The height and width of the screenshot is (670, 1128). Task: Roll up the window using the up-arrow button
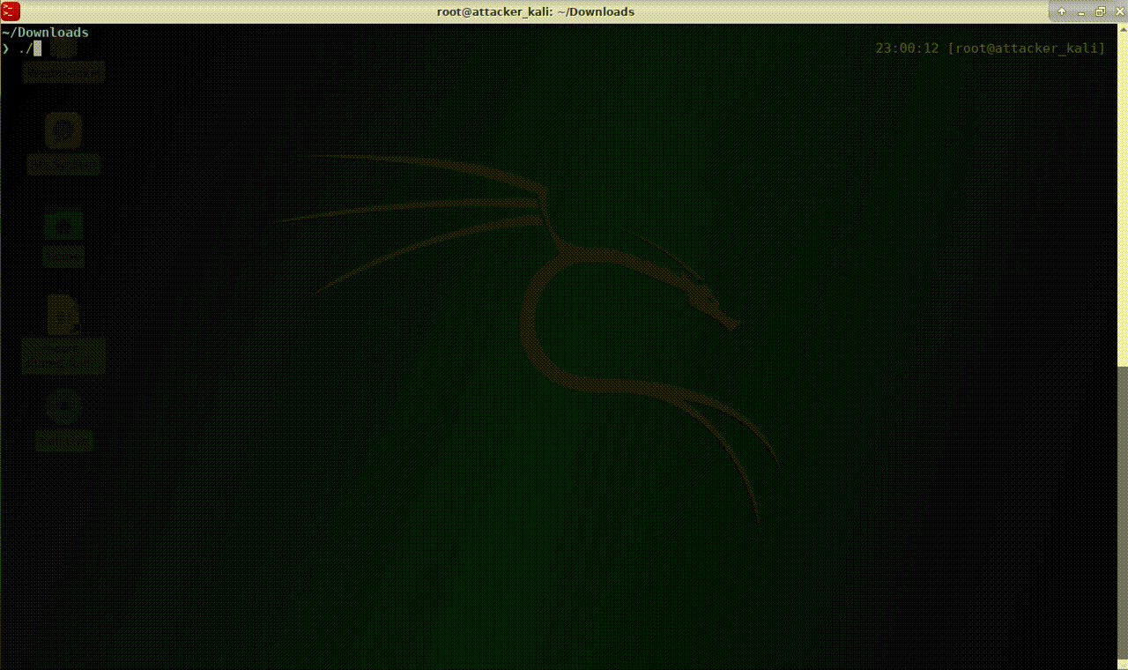[x=1062, y=11]
